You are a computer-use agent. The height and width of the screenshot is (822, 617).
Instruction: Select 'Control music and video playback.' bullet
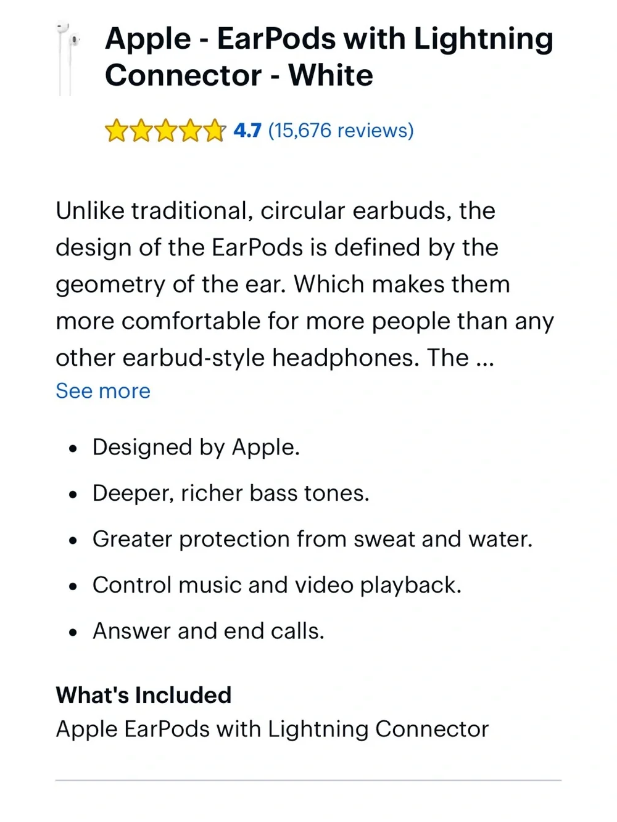[277, 585]
